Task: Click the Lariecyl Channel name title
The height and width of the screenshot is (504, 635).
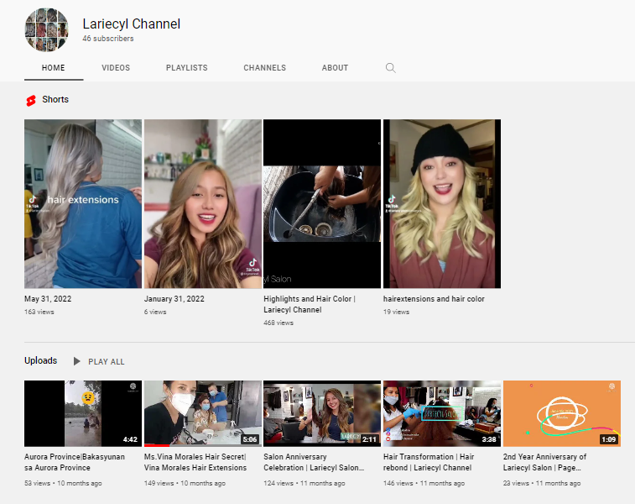Action: pos(131,24)
